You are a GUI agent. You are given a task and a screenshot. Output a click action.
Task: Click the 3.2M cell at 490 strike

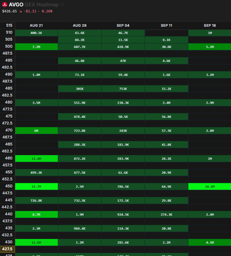210,75
